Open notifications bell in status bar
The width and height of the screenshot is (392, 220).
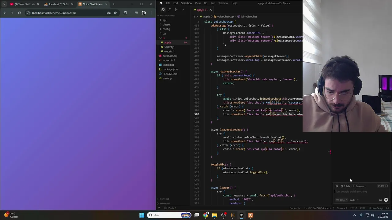tap(387, 208)
